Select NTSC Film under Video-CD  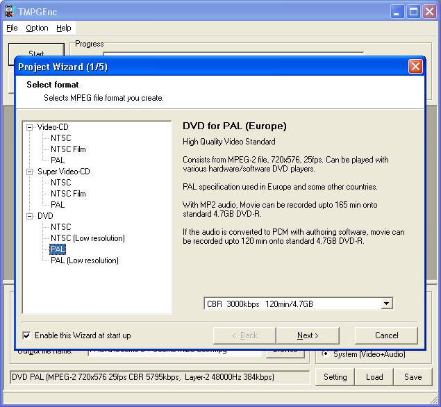click(68, 149)
